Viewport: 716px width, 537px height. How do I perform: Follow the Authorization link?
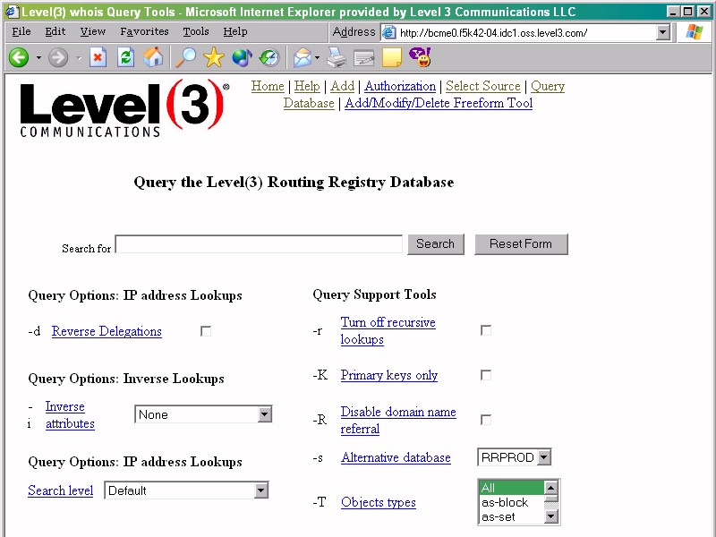pos(400,86)
